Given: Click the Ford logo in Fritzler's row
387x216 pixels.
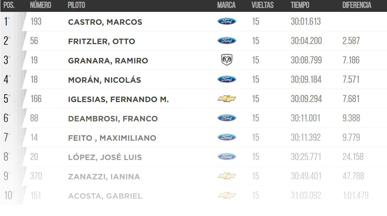Looking at the screenshot, I should [x=227, y=41].
